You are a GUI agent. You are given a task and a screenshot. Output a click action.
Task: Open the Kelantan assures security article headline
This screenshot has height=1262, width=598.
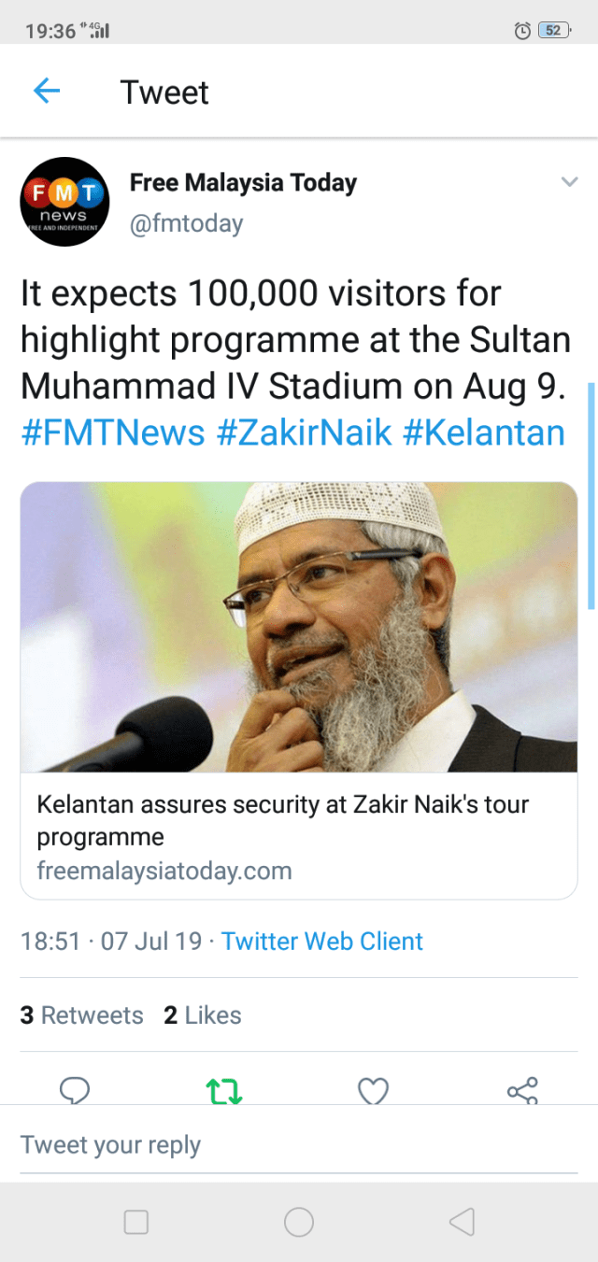pos(282,819)
